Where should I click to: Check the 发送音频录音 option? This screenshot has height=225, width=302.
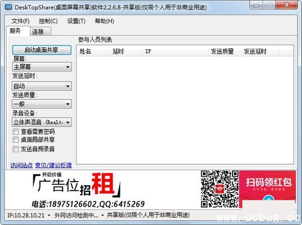pos(16,149)
